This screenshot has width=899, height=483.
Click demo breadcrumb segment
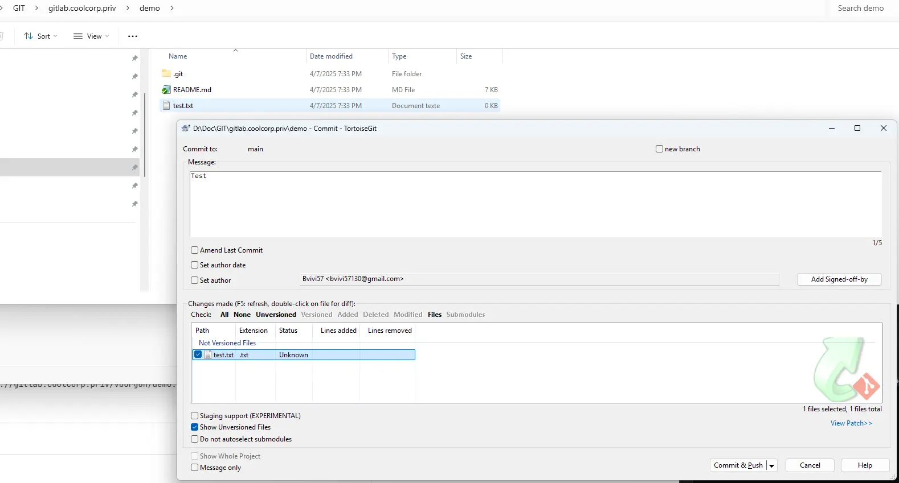[x=150, y=8]
